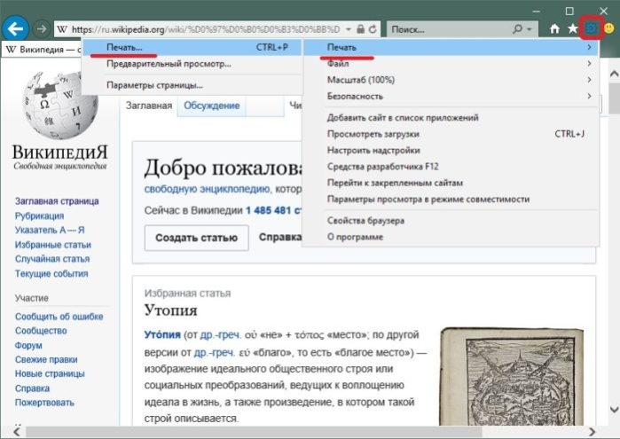Open the Утопия bold article link
This screenshot has height=439, width=620.
(162, 334)
